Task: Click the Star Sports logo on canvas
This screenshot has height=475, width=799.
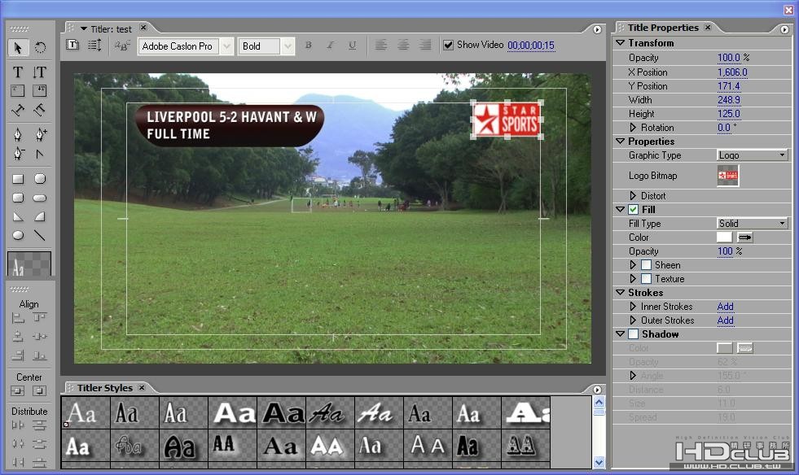Action: tap(507, 120)
